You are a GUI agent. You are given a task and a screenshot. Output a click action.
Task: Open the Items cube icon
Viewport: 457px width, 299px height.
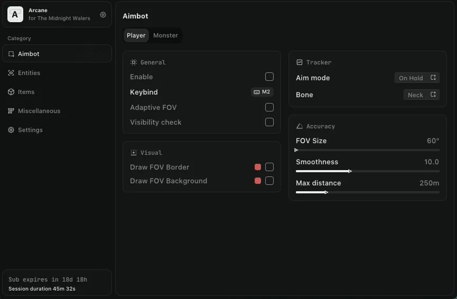point(11,92)
